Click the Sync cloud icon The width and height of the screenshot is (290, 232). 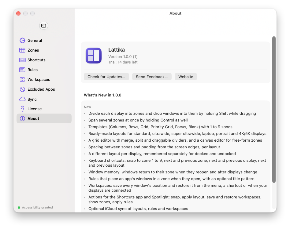(x=22, y=99)
